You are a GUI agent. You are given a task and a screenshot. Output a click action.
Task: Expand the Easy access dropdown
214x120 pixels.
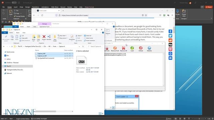(x=63, y=38)
